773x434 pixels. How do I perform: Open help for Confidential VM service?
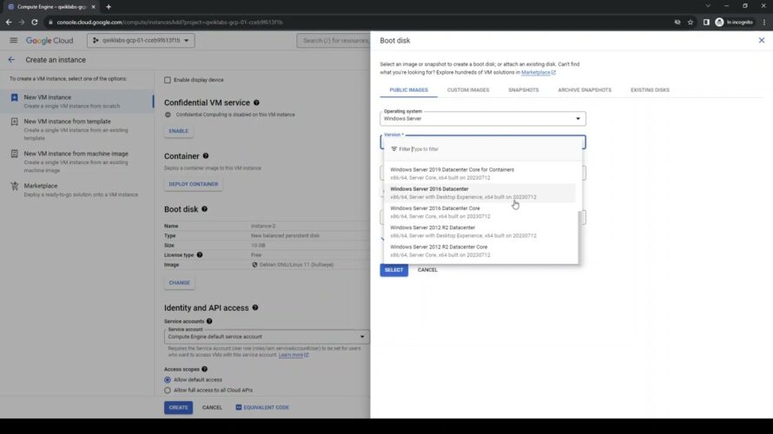[256, 102]
